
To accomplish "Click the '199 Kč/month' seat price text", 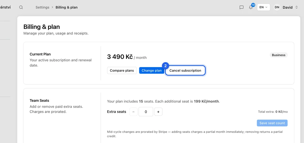I will click(206, 101).
